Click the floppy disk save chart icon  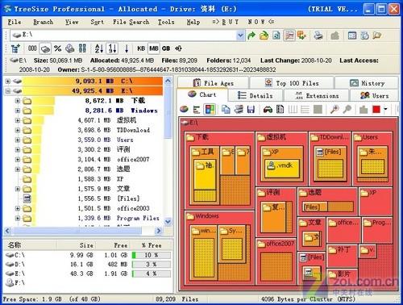coord(251,109)
